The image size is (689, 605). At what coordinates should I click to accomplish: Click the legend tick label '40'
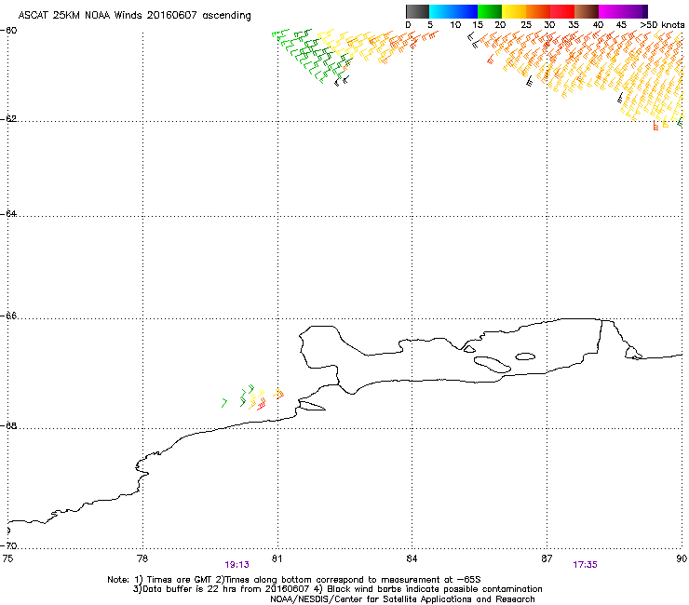[x=598, y=25]
